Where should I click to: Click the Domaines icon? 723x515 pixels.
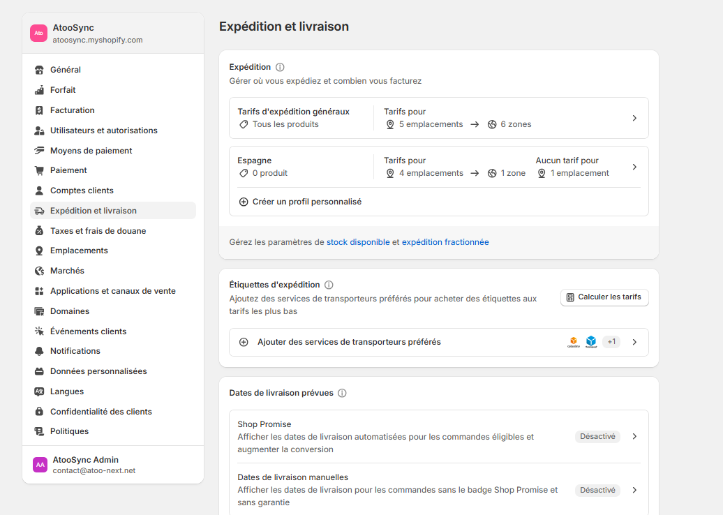point(39,311)
